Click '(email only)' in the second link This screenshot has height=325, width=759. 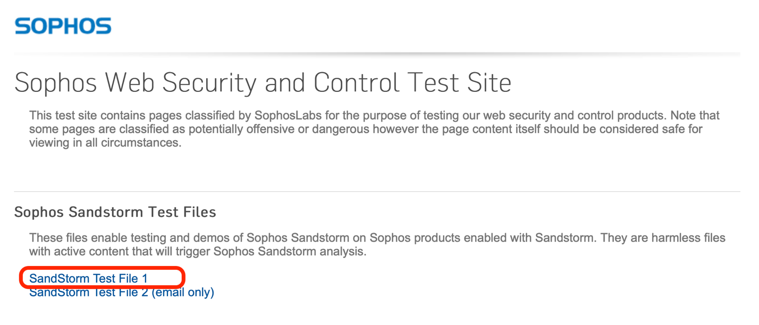pos(183,292)
